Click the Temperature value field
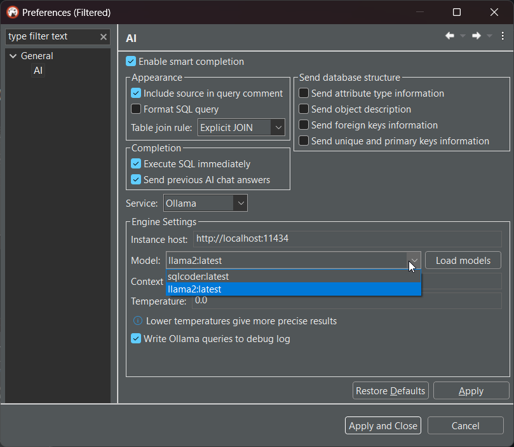This screenshot has height=447, width=514. click(347, 301)
